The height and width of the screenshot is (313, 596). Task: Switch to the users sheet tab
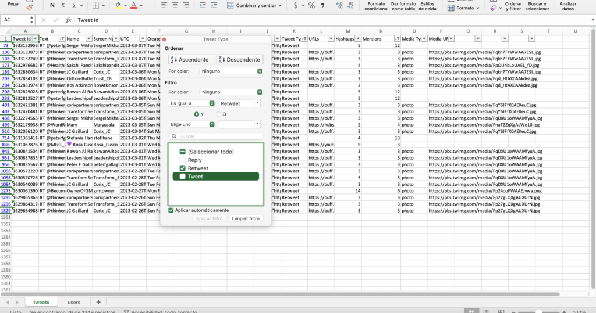74,302
